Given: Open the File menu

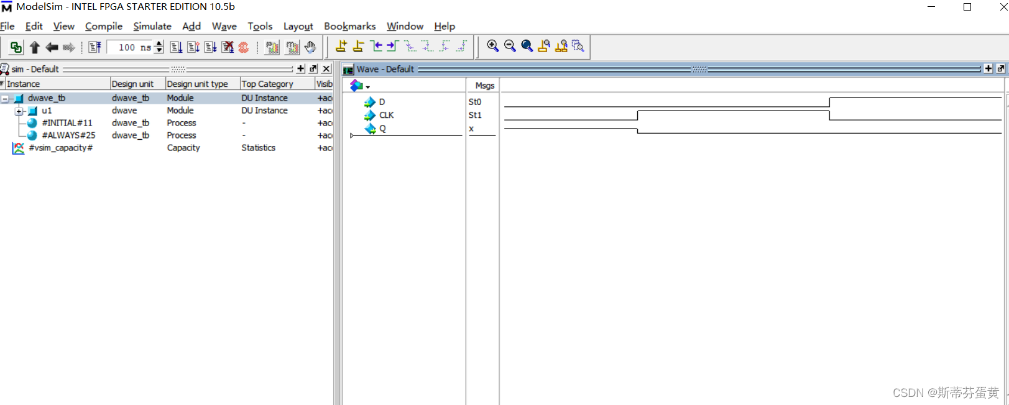Looking at the screenshot, I should (7, 26).
